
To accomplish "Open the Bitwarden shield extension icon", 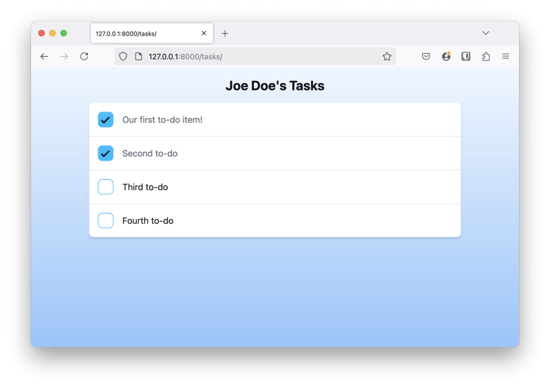I will tap(466, 56).
